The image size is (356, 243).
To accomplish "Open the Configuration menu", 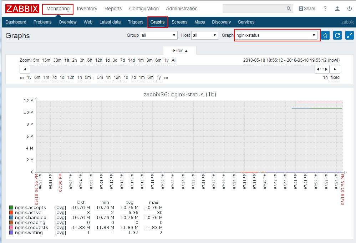I will coord(144,9).
